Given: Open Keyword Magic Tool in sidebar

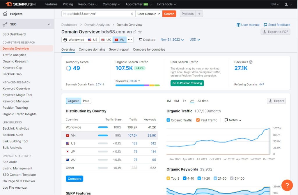Looking at the screenshot, I should coord(17,95).
